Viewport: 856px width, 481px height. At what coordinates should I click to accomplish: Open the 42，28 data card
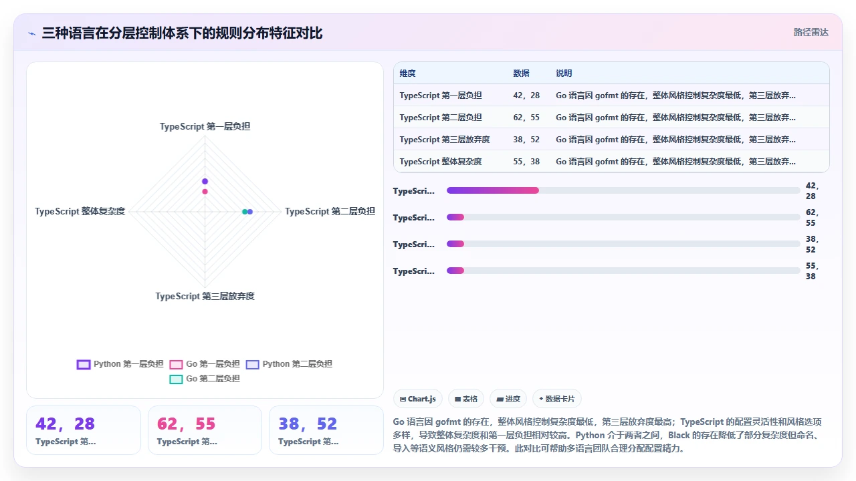84,430
